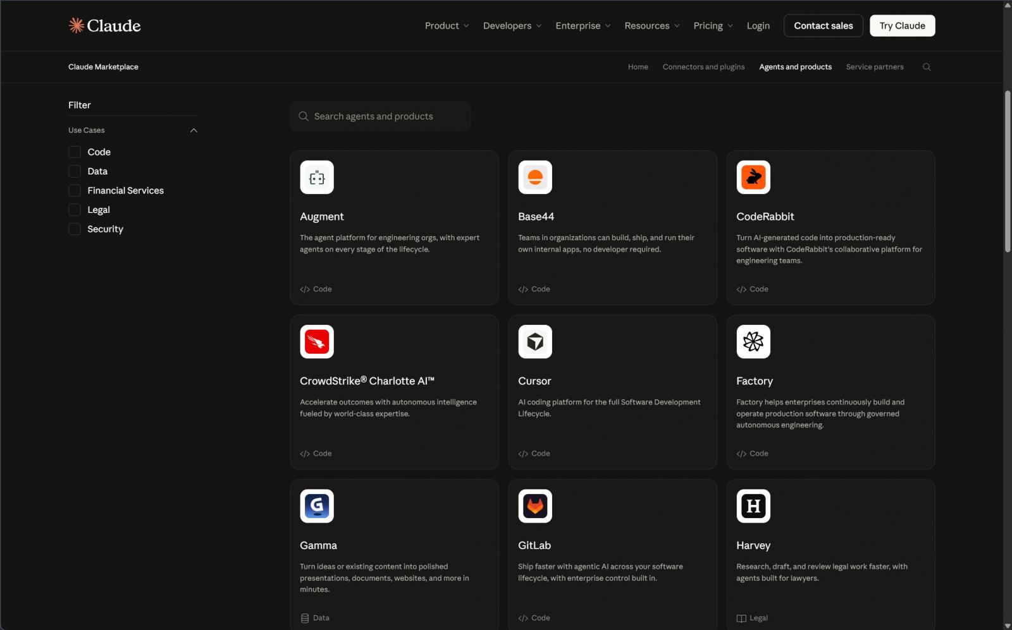Open the Service partners tab

[x=875, y=67]
